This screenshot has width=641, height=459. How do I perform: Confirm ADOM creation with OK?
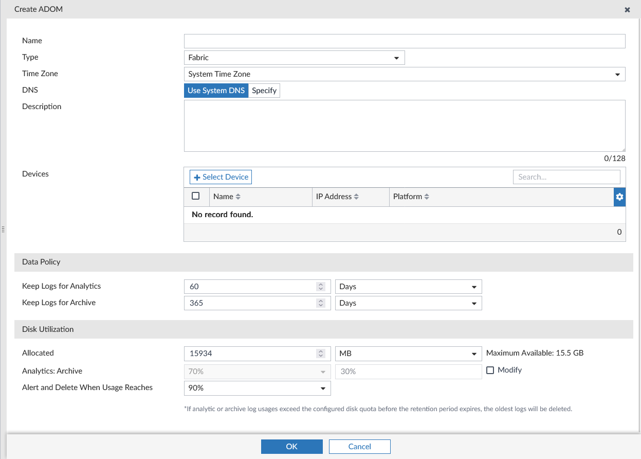click(291, 446)
